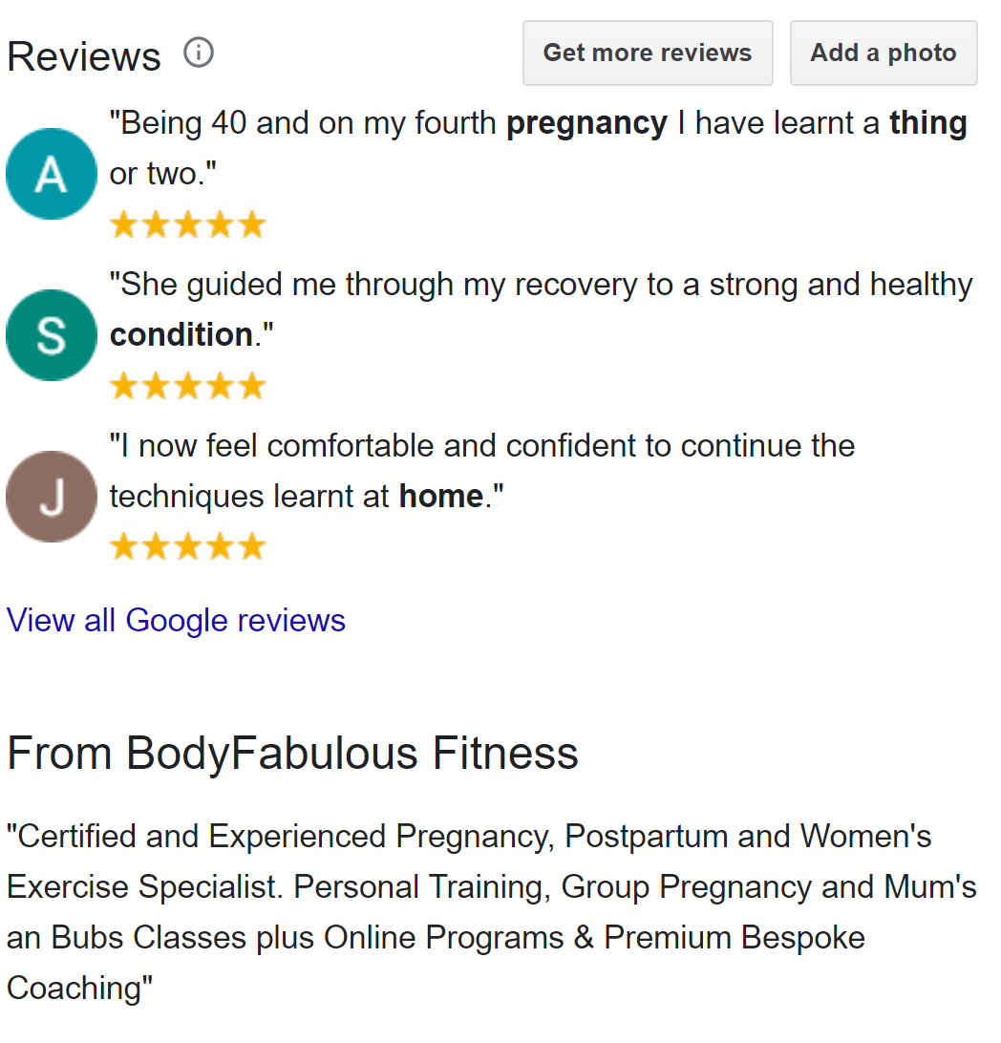The width and height of the screenshot is (1001, 1043).
Task: Click the bold word 'pregnancy' in first review
Action: [x=586, y=123]
